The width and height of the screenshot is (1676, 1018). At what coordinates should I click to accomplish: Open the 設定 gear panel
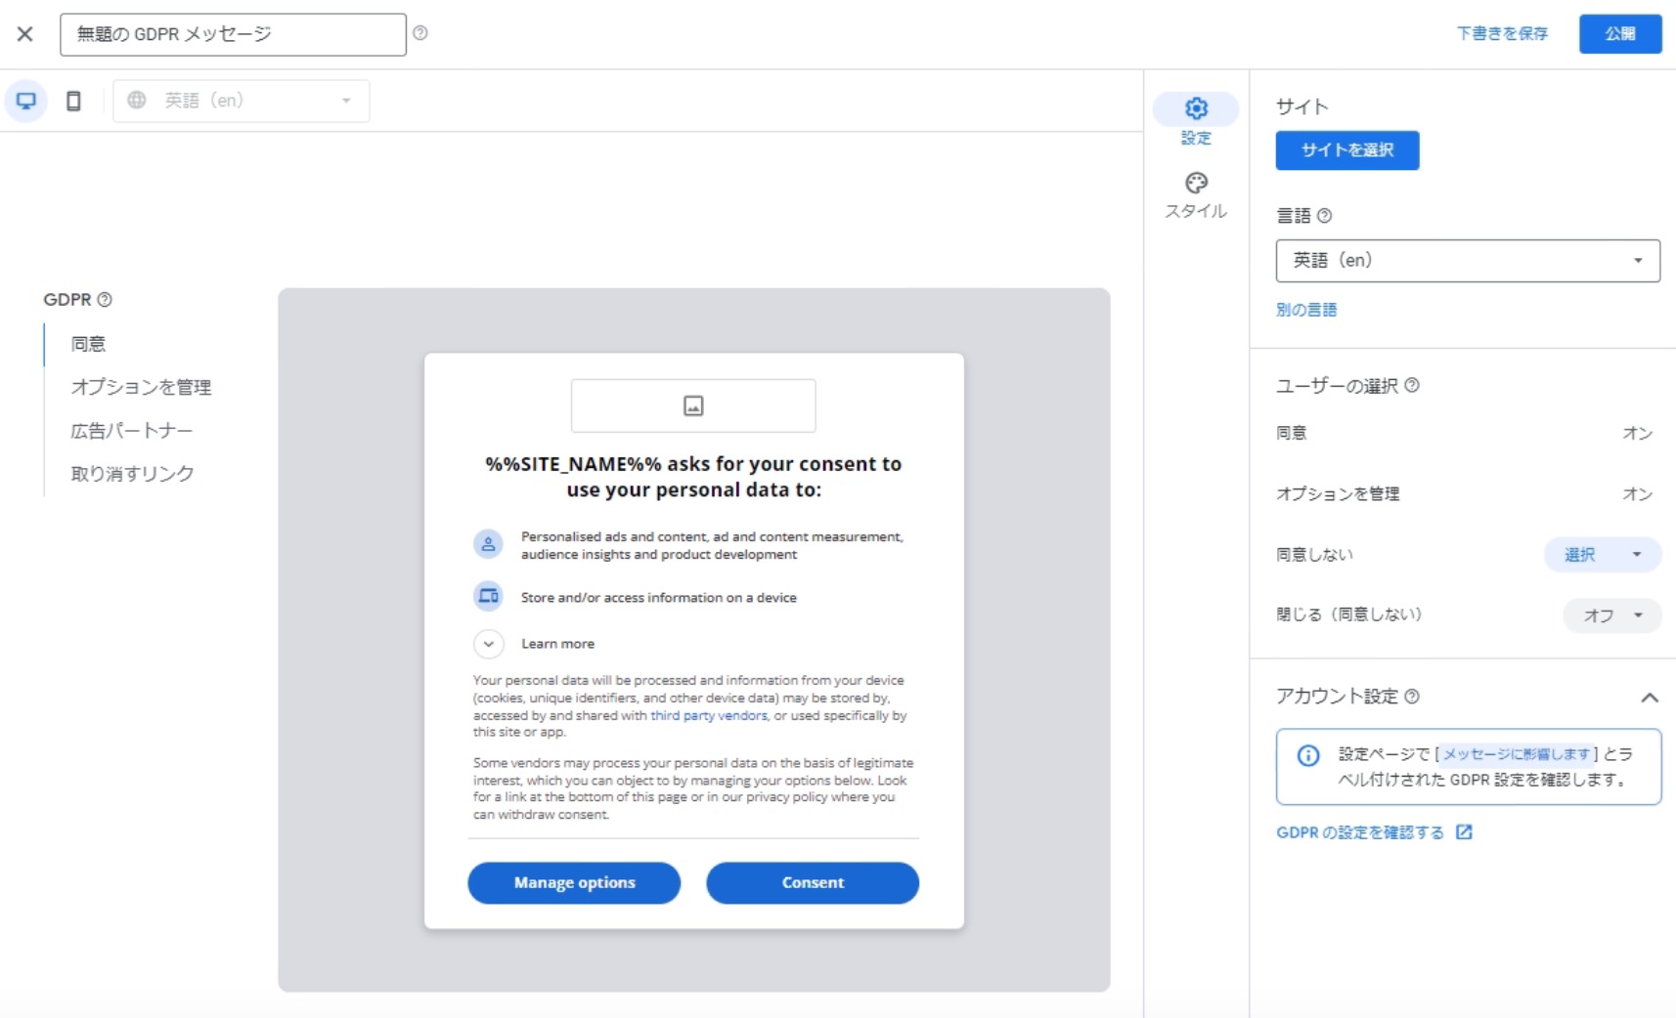click(1195, 119)
